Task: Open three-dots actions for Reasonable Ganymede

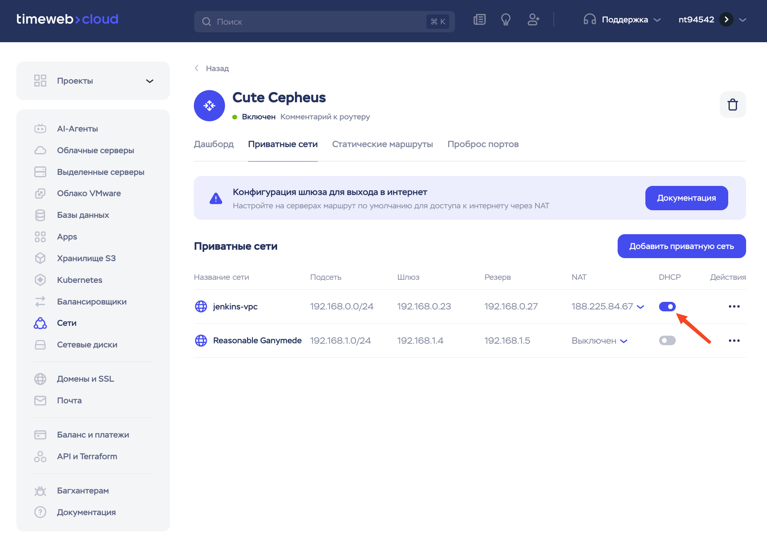Action: click(734, 341)
